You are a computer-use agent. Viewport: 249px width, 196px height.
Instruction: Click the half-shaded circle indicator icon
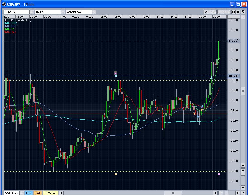tap(234, 12)
